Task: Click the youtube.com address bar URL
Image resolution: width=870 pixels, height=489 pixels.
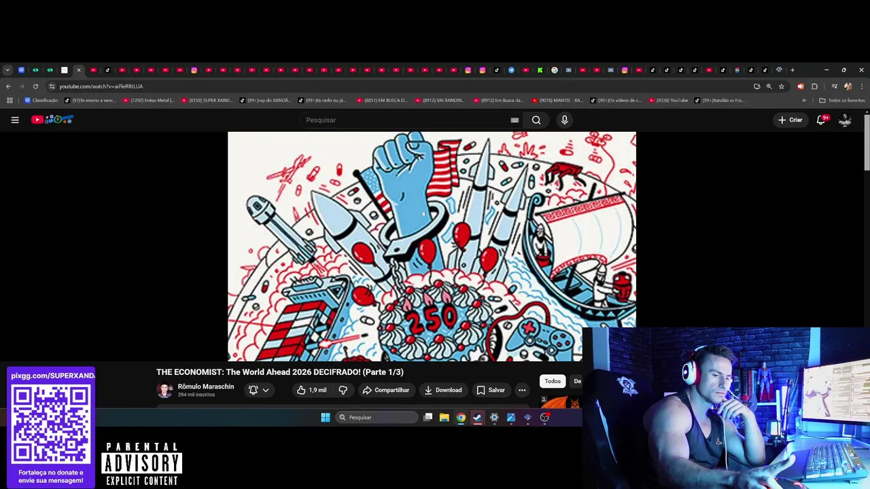Action: tap(101, 86)
